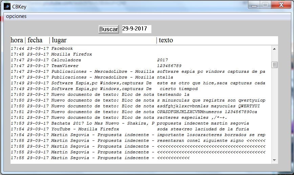Select the row with 'resentaran conel siguiente signo'
Image resolution: width=294 pixels, height=175 pixels.
pyautogui.click(x=141, y=141)
